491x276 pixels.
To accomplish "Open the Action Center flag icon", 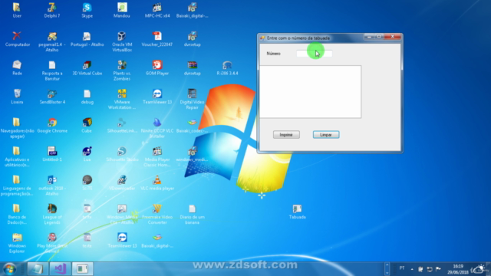I will (438, 269).
